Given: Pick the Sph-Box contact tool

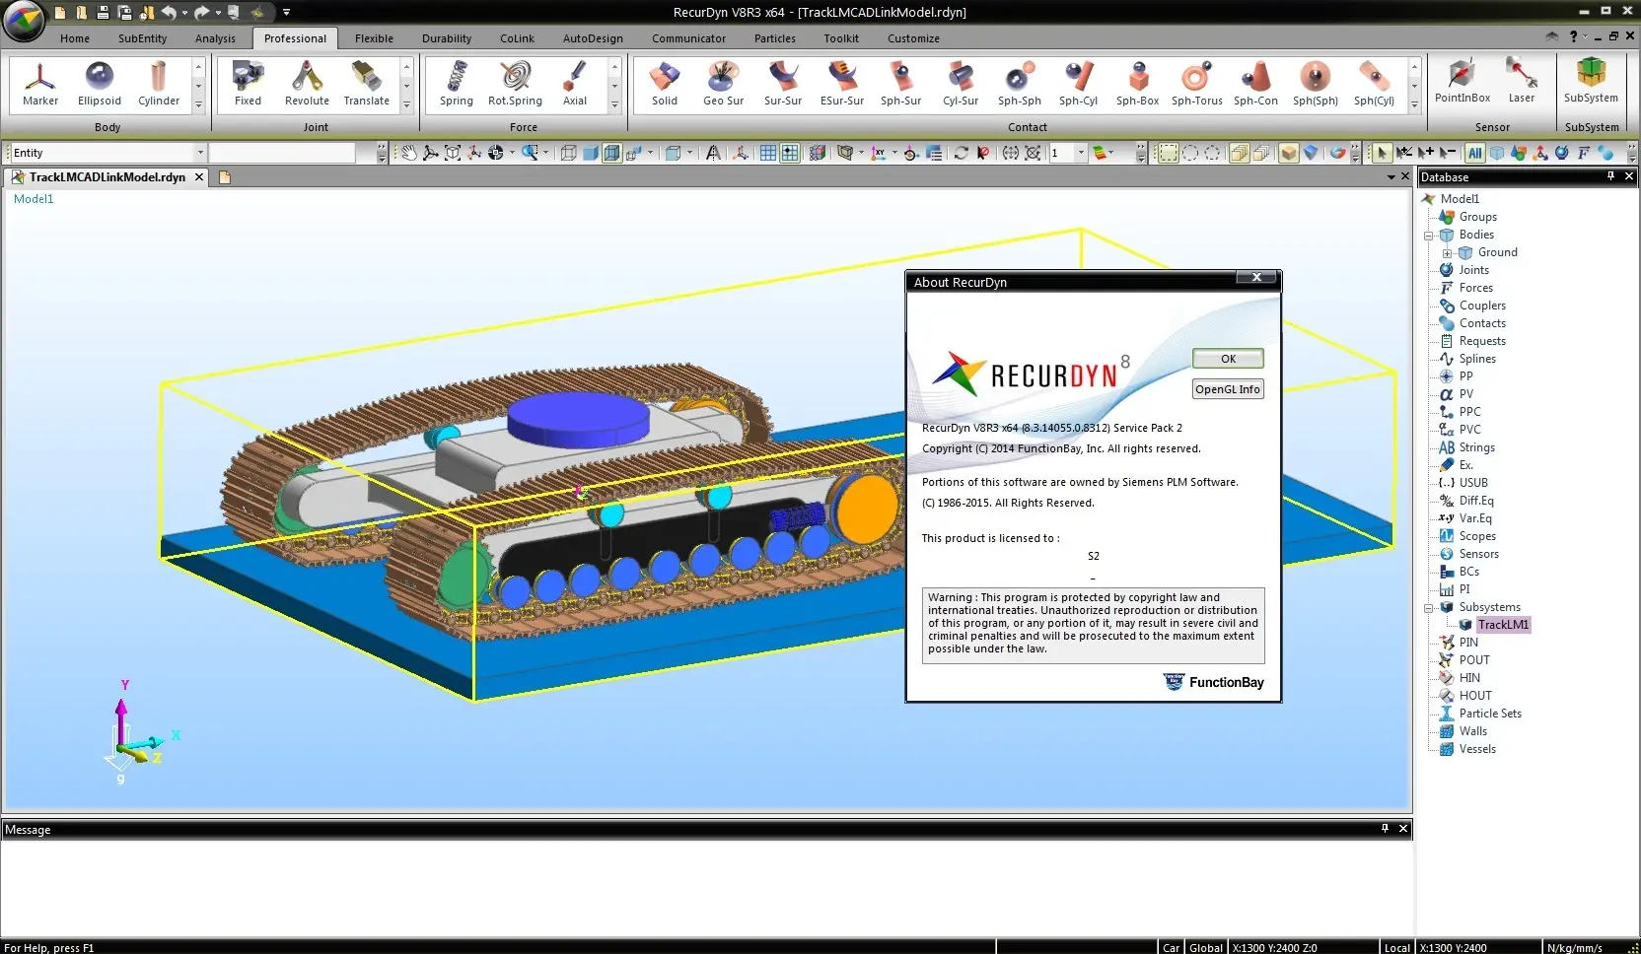Looking at the screenshot, I should (x=1137, y=84).
